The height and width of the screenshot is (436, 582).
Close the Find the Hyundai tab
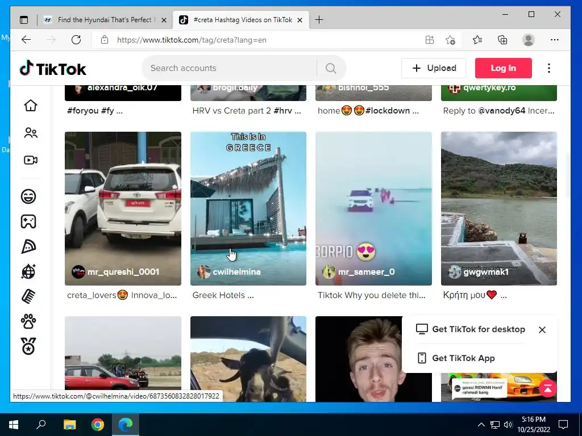(x=164, y=20)
